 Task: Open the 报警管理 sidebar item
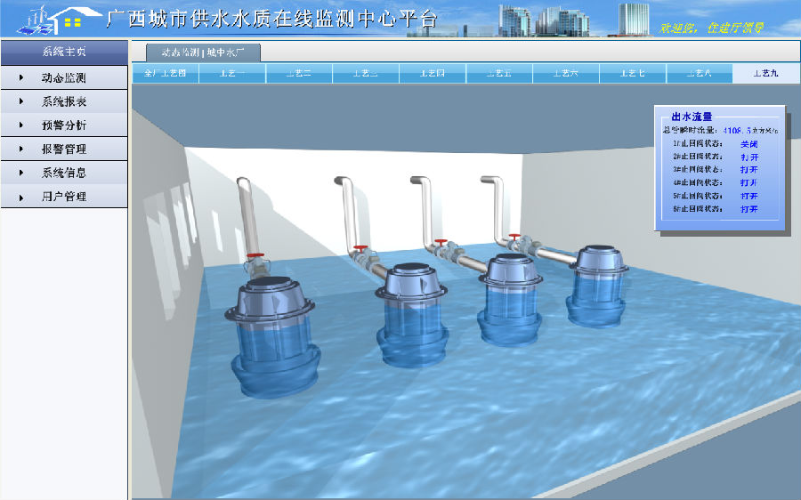(63, 149)
